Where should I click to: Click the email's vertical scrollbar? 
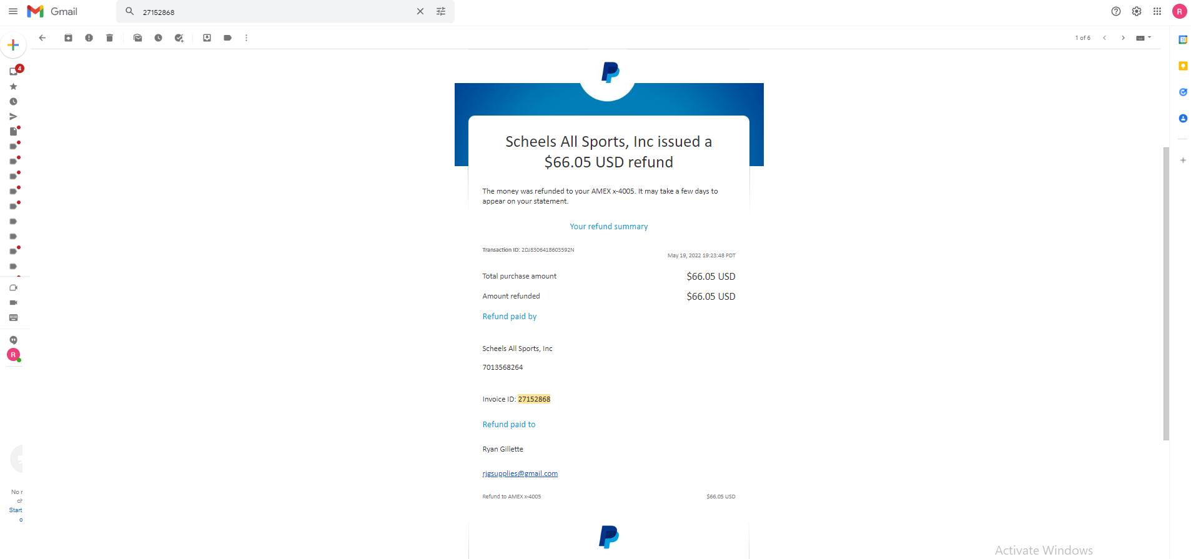tap(1166, 294)
